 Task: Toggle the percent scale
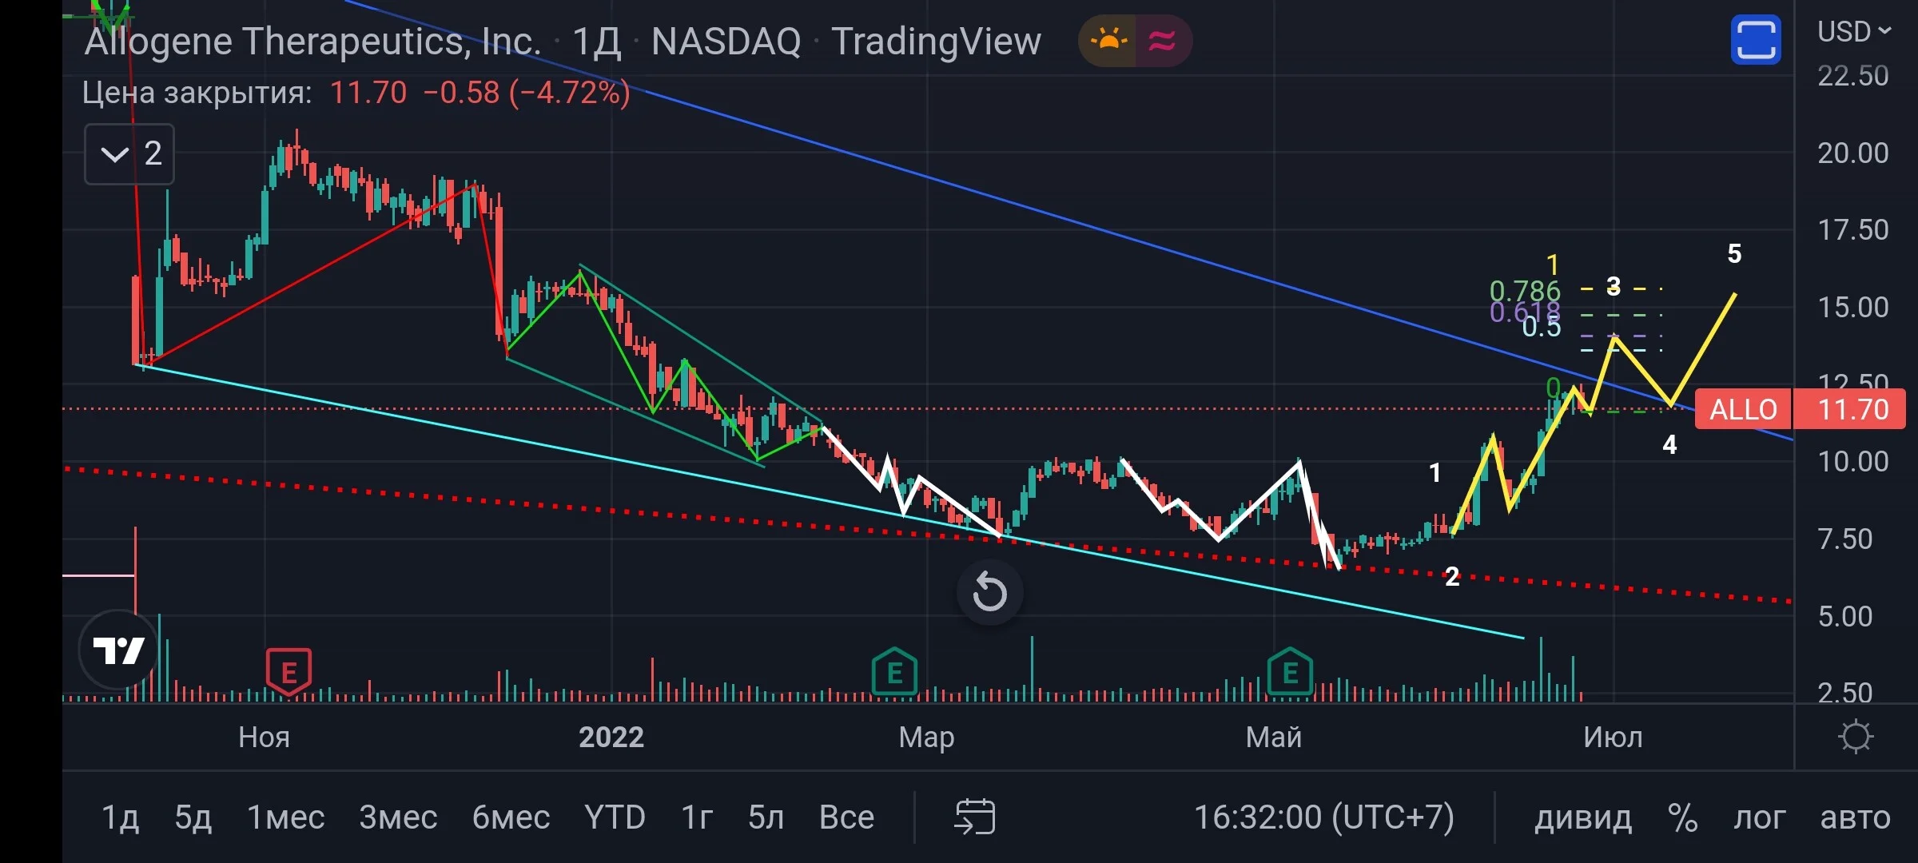pos(1682,817)
